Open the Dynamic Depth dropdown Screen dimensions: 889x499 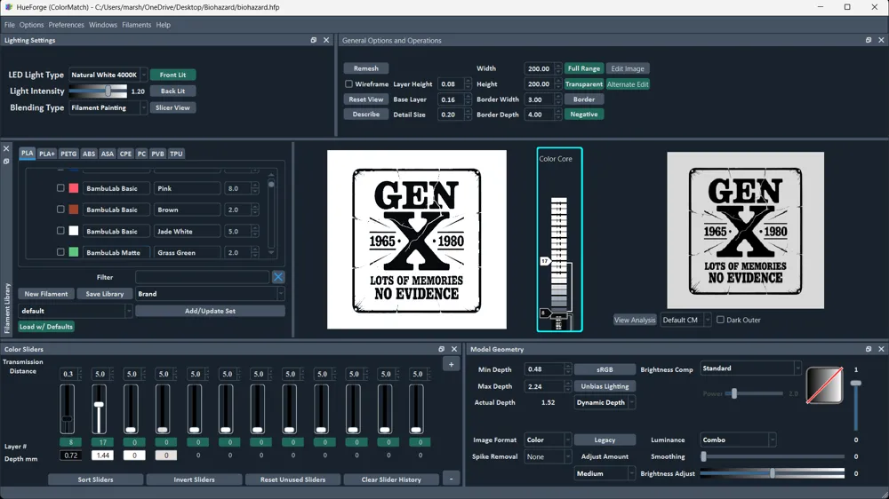605,403
